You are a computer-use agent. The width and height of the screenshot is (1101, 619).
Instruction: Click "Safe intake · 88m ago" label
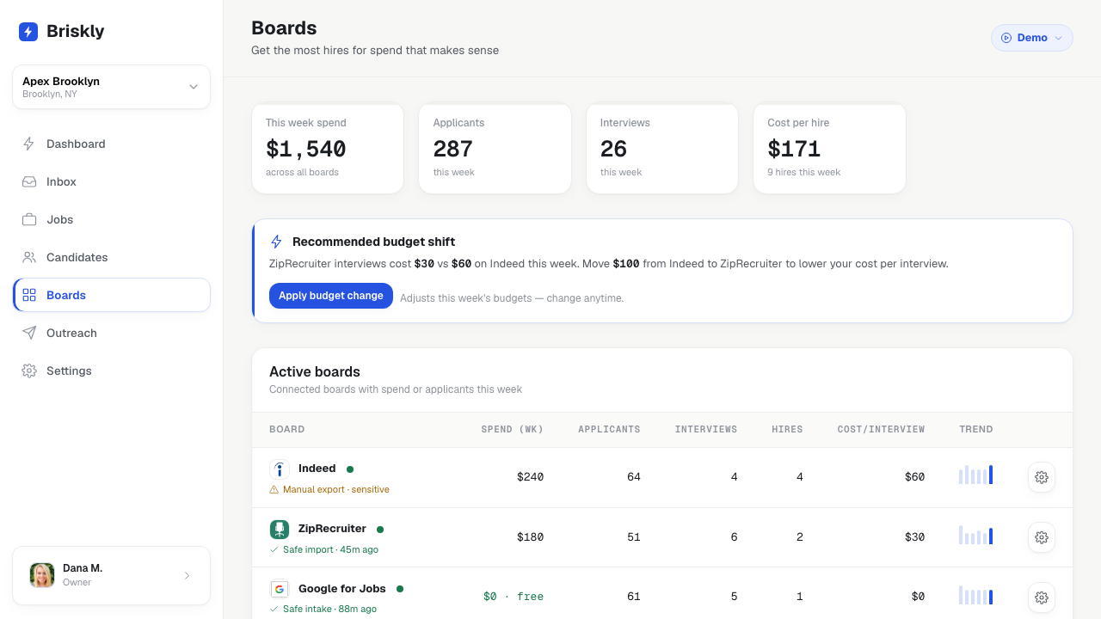pyautogui.click(x=329, y=609)
